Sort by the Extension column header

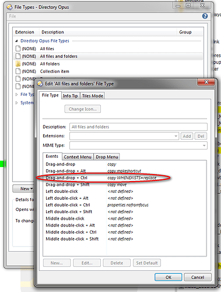pyautogui.click(x=26, y=32)
